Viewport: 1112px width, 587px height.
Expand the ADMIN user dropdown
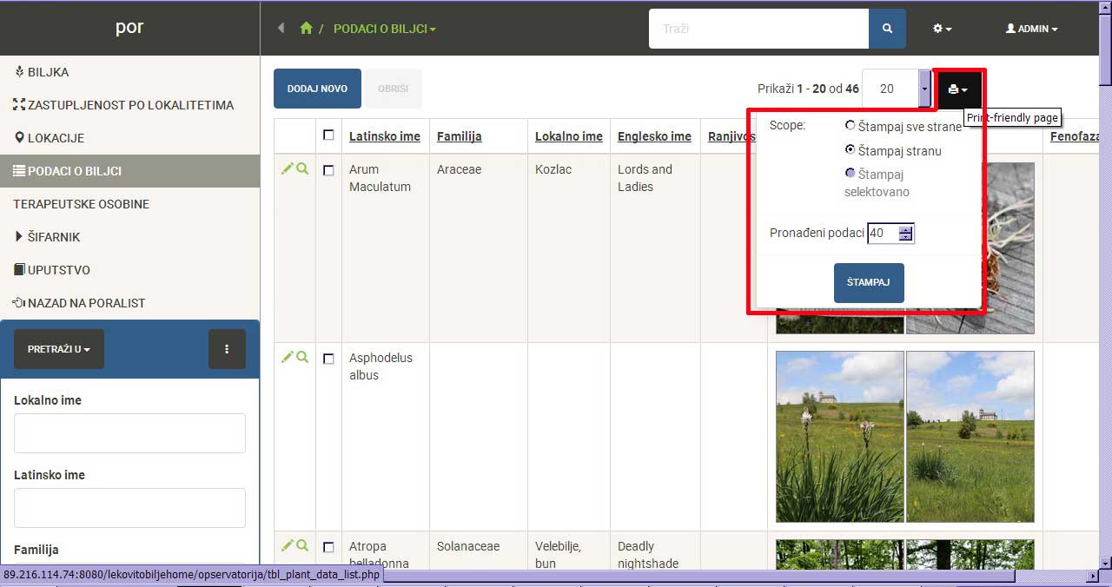point(1031,29)
